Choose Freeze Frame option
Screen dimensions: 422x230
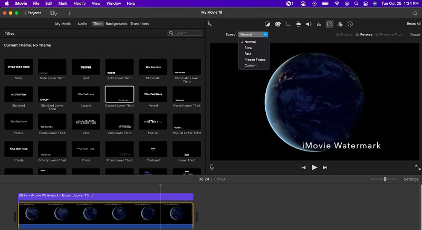pyautogui.click(x=254, y=60)
